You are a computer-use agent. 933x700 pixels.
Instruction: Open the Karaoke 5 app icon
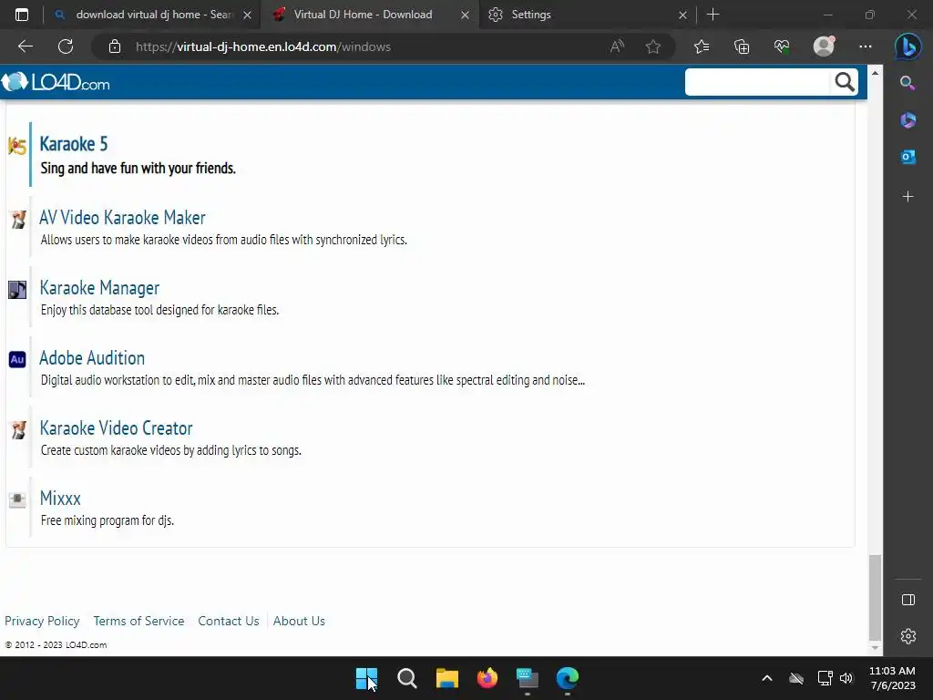point(16,145)
